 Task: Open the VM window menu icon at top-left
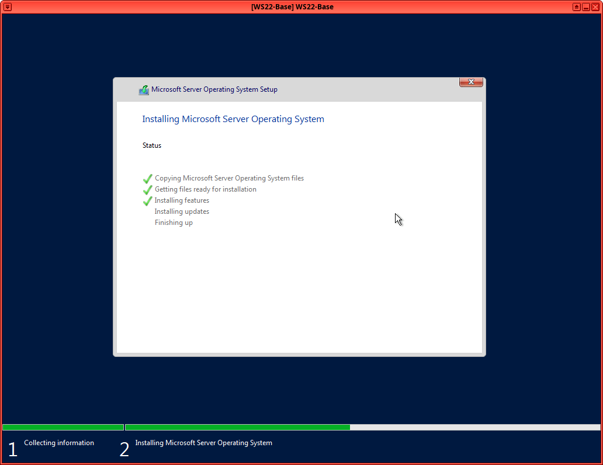point(8,7)
